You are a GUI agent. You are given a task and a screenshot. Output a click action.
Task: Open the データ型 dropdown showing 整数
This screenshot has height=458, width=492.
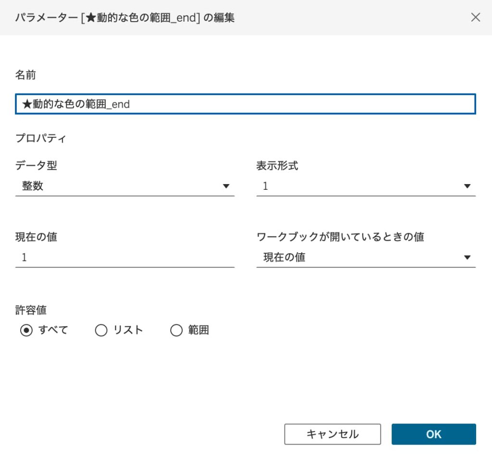tap(124, 186)
